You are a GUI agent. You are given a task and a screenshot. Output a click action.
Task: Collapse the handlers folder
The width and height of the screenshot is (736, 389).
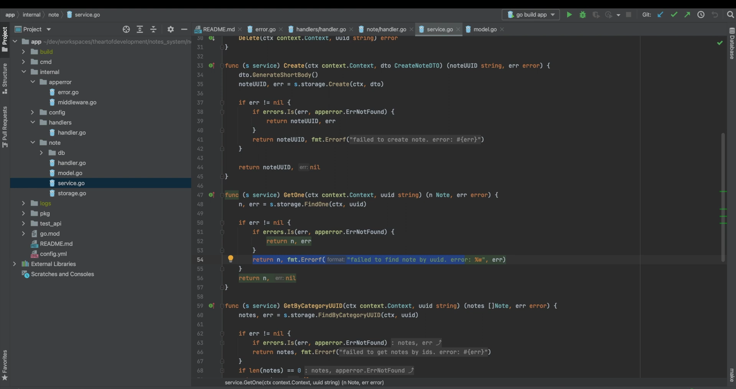pos(33,122)
